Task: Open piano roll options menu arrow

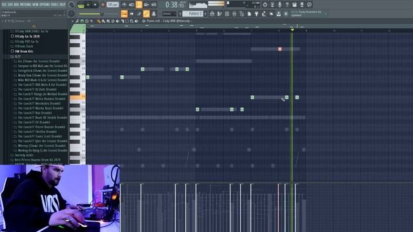Action: (x=73, y=21)
